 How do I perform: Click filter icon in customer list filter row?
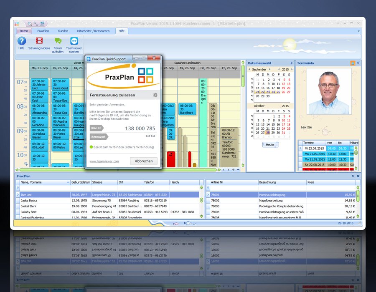pos(18,188)
